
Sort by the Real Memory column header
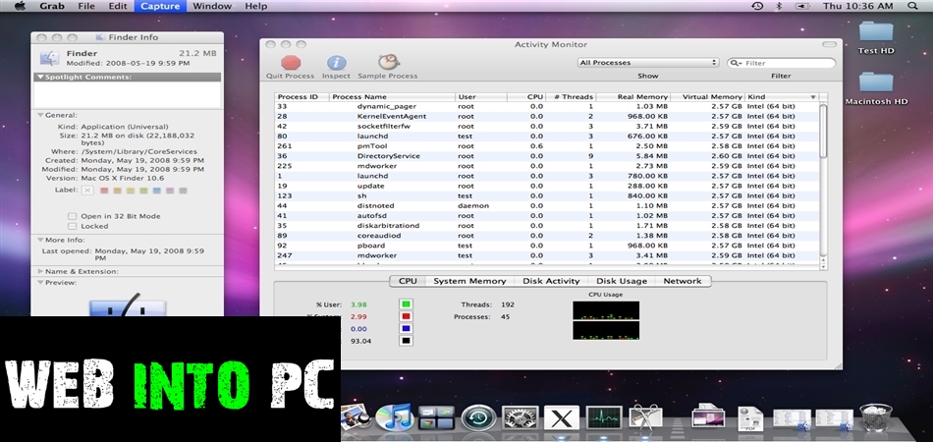tap(633, 97)
